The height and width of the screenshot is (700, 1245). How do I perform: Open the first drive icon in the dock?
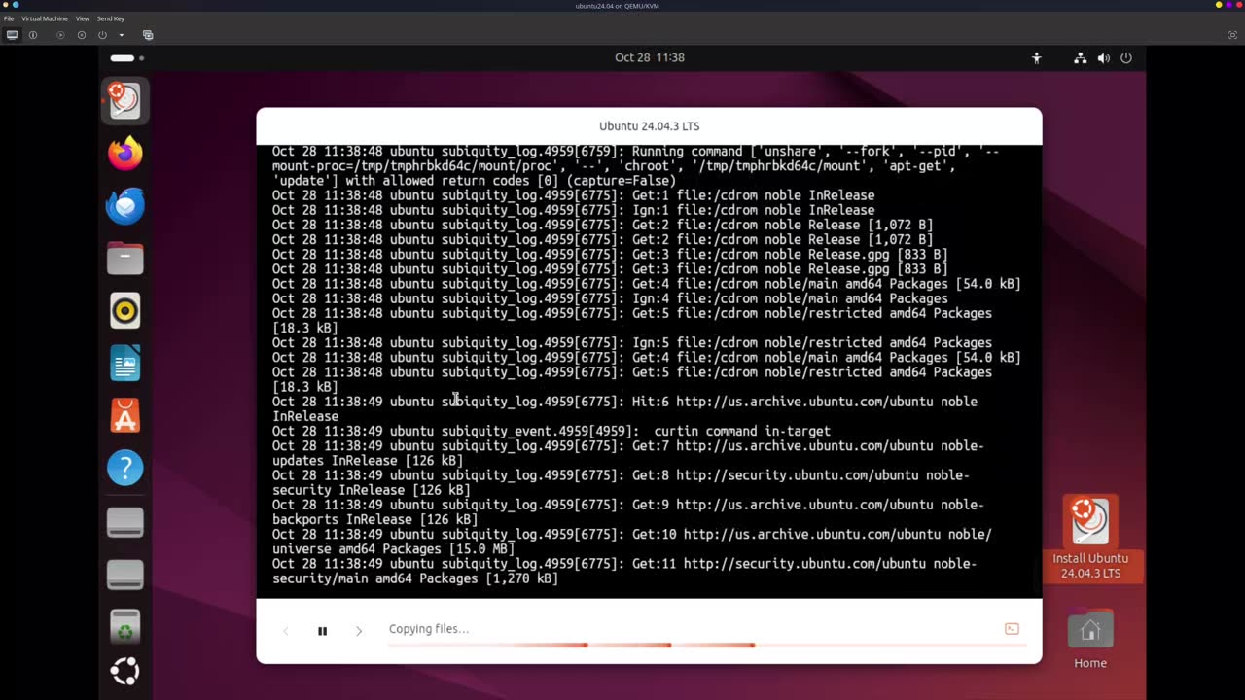click(x=124, y=523)
